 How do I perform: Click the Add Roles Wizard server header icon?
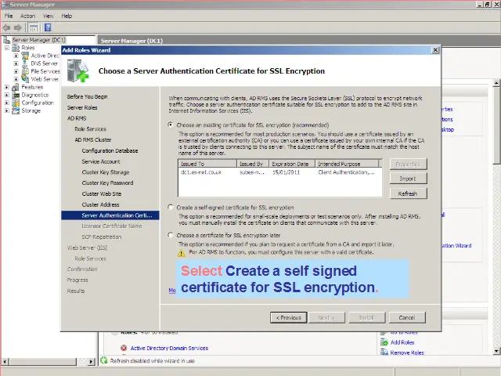[77, 70]
